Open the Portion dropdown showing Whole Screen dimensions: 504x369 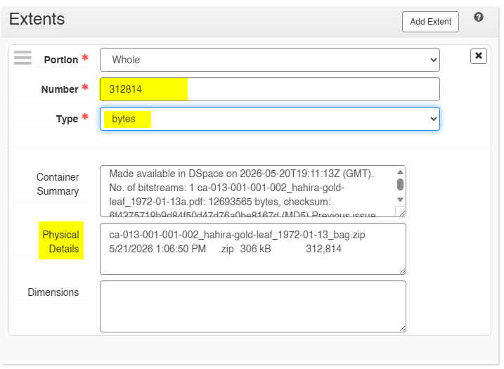click(x=270, y=60)
